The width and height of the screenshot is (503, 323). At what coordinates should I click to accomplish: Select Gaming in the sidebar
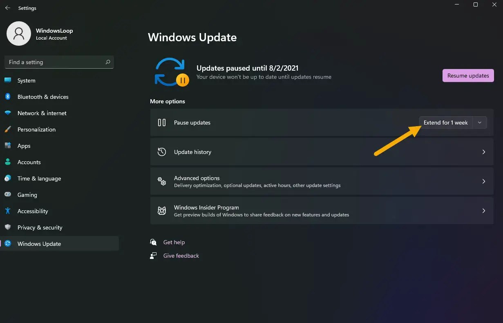tap(60, 195)
